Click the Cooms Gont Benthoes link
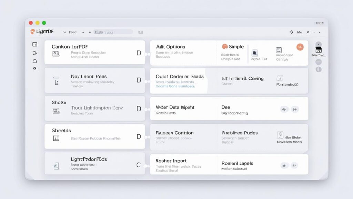 [175, 87]
